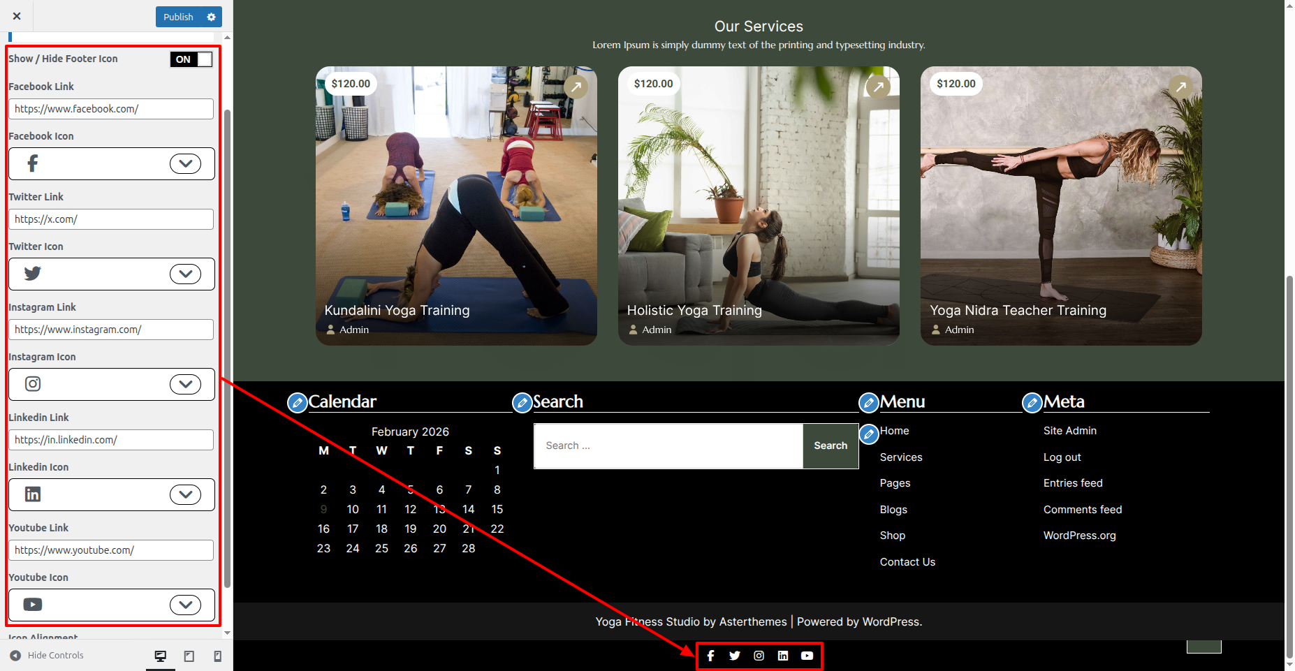Open the Youtube Icon picker dropdown
The width and height of the screenshot is (1295, 671).
tap(185, 605)
